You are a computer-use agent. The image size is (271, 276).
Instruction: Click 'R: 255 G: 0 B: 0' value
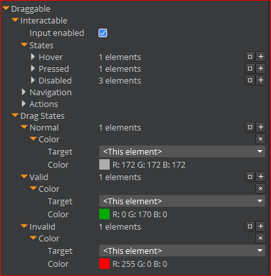tap(140, 264)
